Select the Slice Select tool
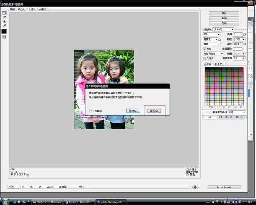The height and width of the screenshot is (205, 256). tap(4, 18)
